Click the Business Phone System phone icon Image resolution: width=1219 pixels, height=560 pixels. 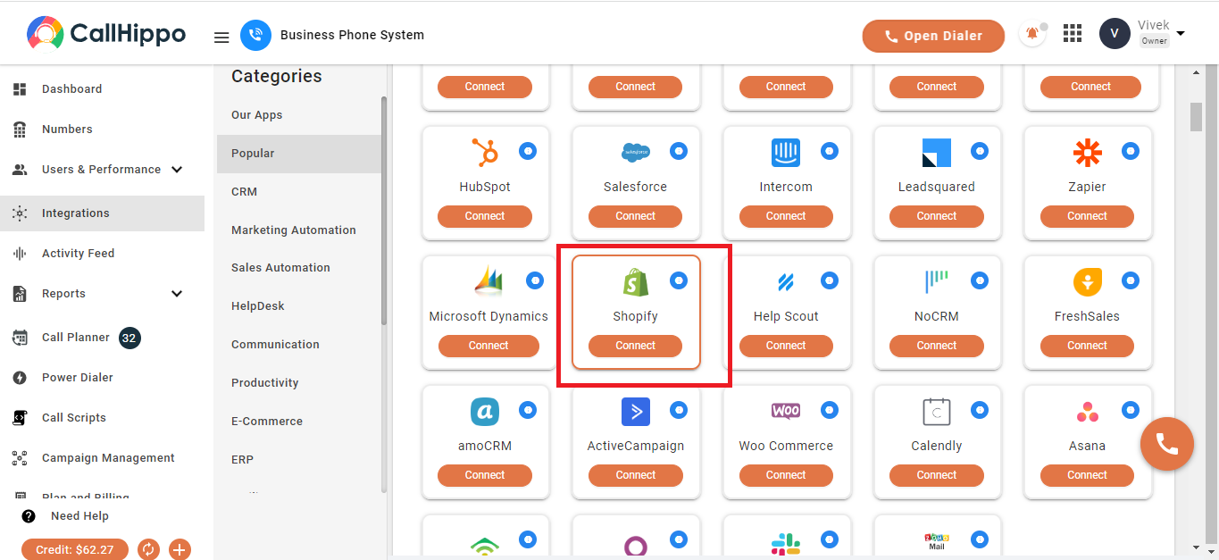point(256,35)
